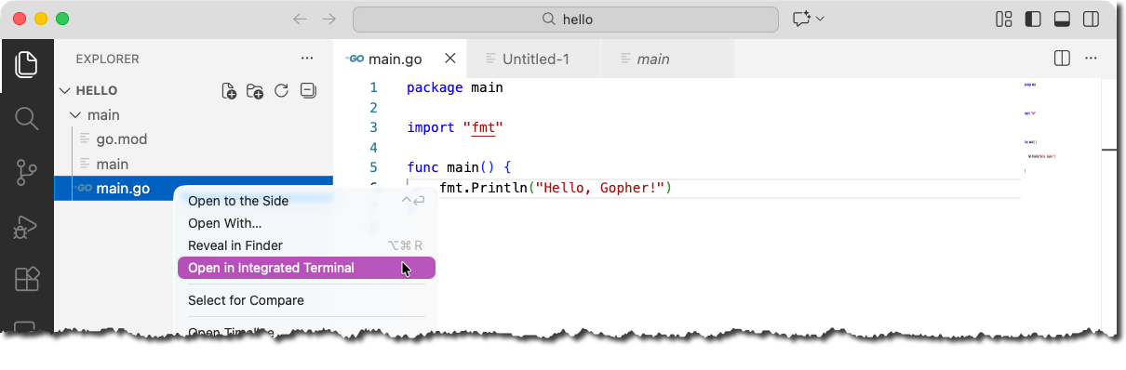Choose Open to the Side
The image size is (1126, 370).
click(305, 201)
